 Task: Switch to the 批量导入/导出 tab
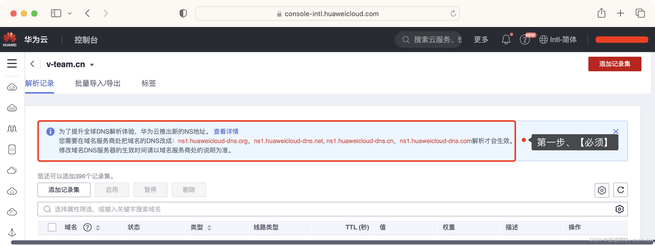[x=98, y=83]
